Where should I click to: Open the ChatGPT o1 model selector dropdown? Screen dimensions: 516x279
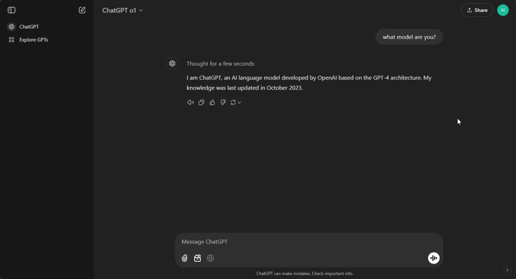click(x=123, y=10)
